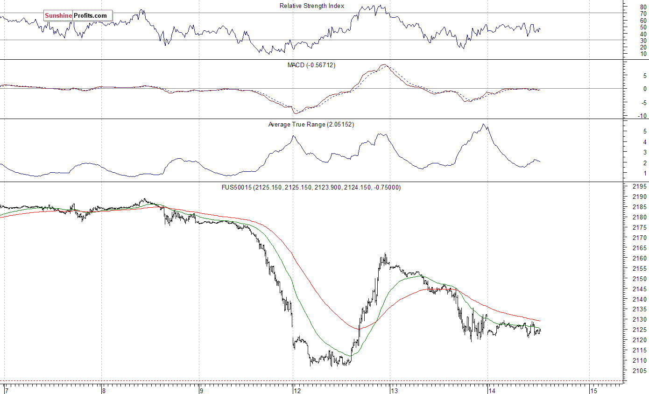The width and height of the screenshot is (649, 394).
Task: Click date label 8 on time axis
Action: 104,390
